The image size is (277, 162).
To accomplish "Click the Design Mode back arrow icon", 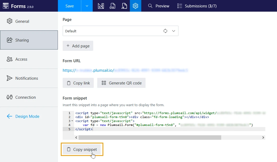I will [10, 116].
